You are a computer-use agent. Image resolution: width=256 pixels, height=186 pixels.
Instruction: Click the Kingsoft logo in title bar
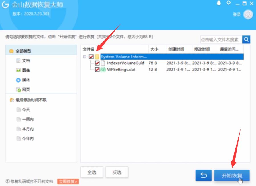coord(5,5)
